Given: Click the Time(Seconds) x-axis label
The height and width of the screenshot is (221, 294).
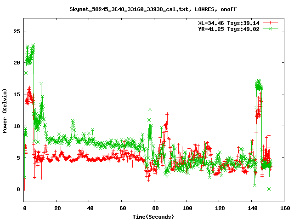Looking at the screenshot, I should tap(153, 217).
